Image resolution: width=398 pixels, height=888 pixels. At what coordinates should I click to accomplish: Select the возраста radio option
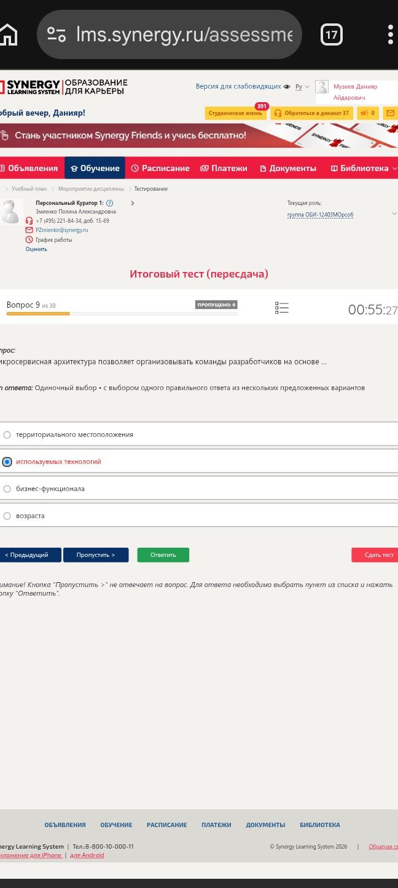[7, 516]
